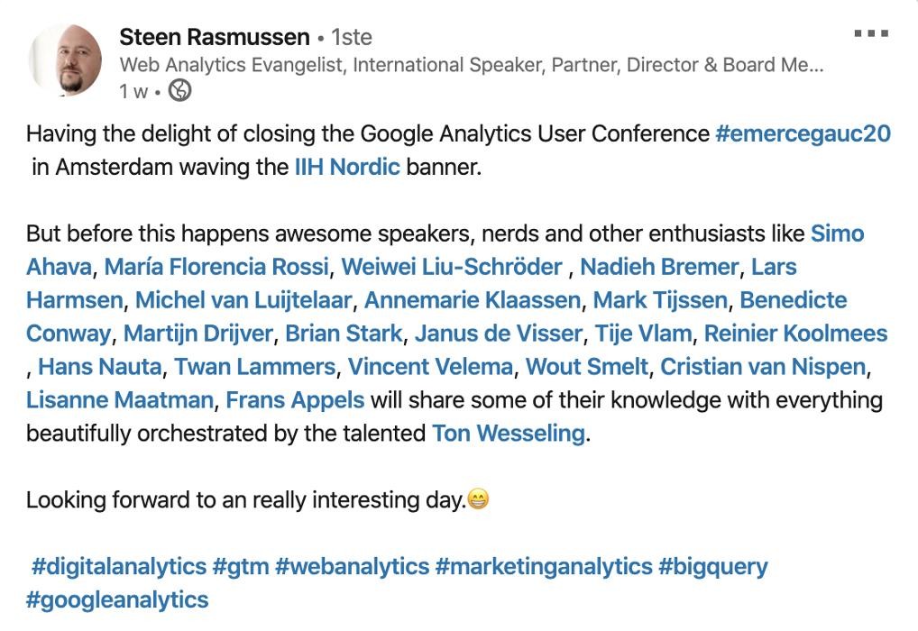The height and width of the screenshot is (631, 918).
Task: Open Michel van Luijtelaar's profile
Action: tap(243, 300)
